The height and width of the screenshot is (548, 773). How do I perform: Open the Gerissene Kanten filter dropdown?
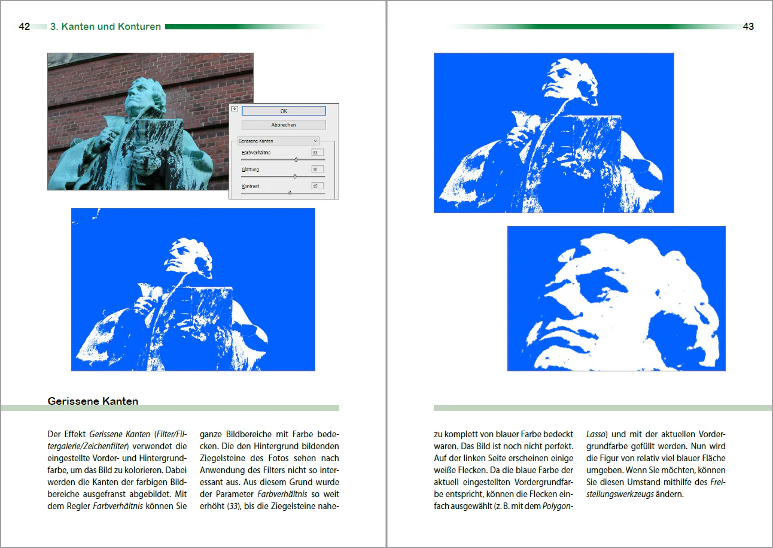point(278,141)
